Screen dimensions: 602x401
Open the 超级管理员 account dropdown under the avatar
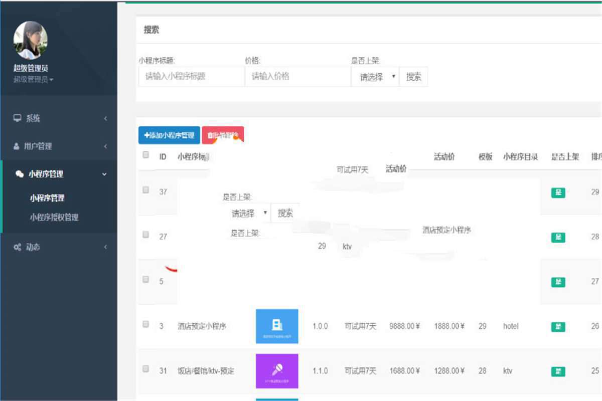pyautogui.click(x=33, y=80)
